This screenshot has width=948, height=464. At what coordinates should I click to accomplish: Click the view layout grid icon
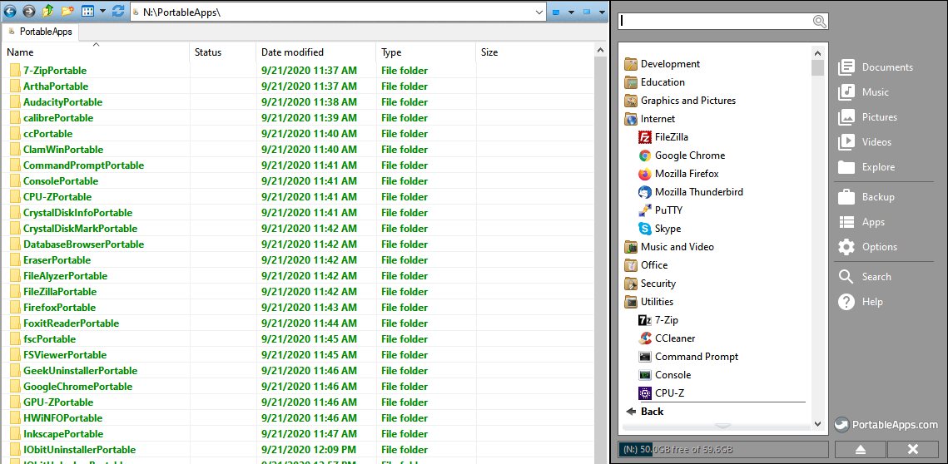pos(87,11)
